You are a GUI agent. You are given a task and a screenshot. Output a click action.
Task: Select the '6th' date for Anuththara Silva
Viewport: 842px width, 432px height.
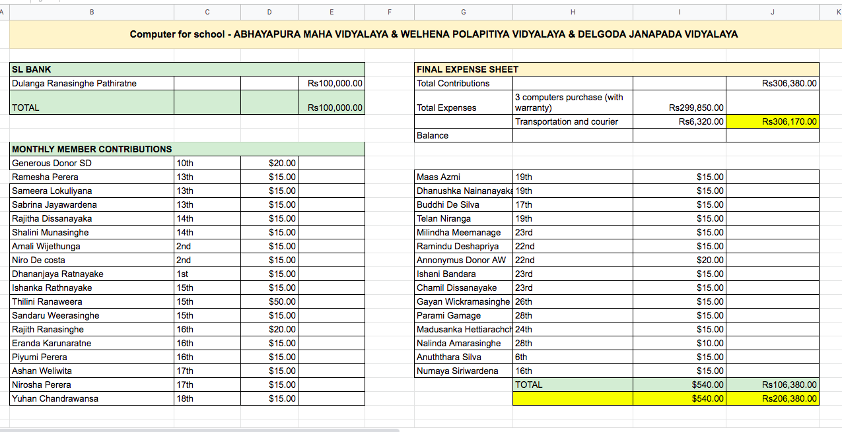tap(573, 357)
